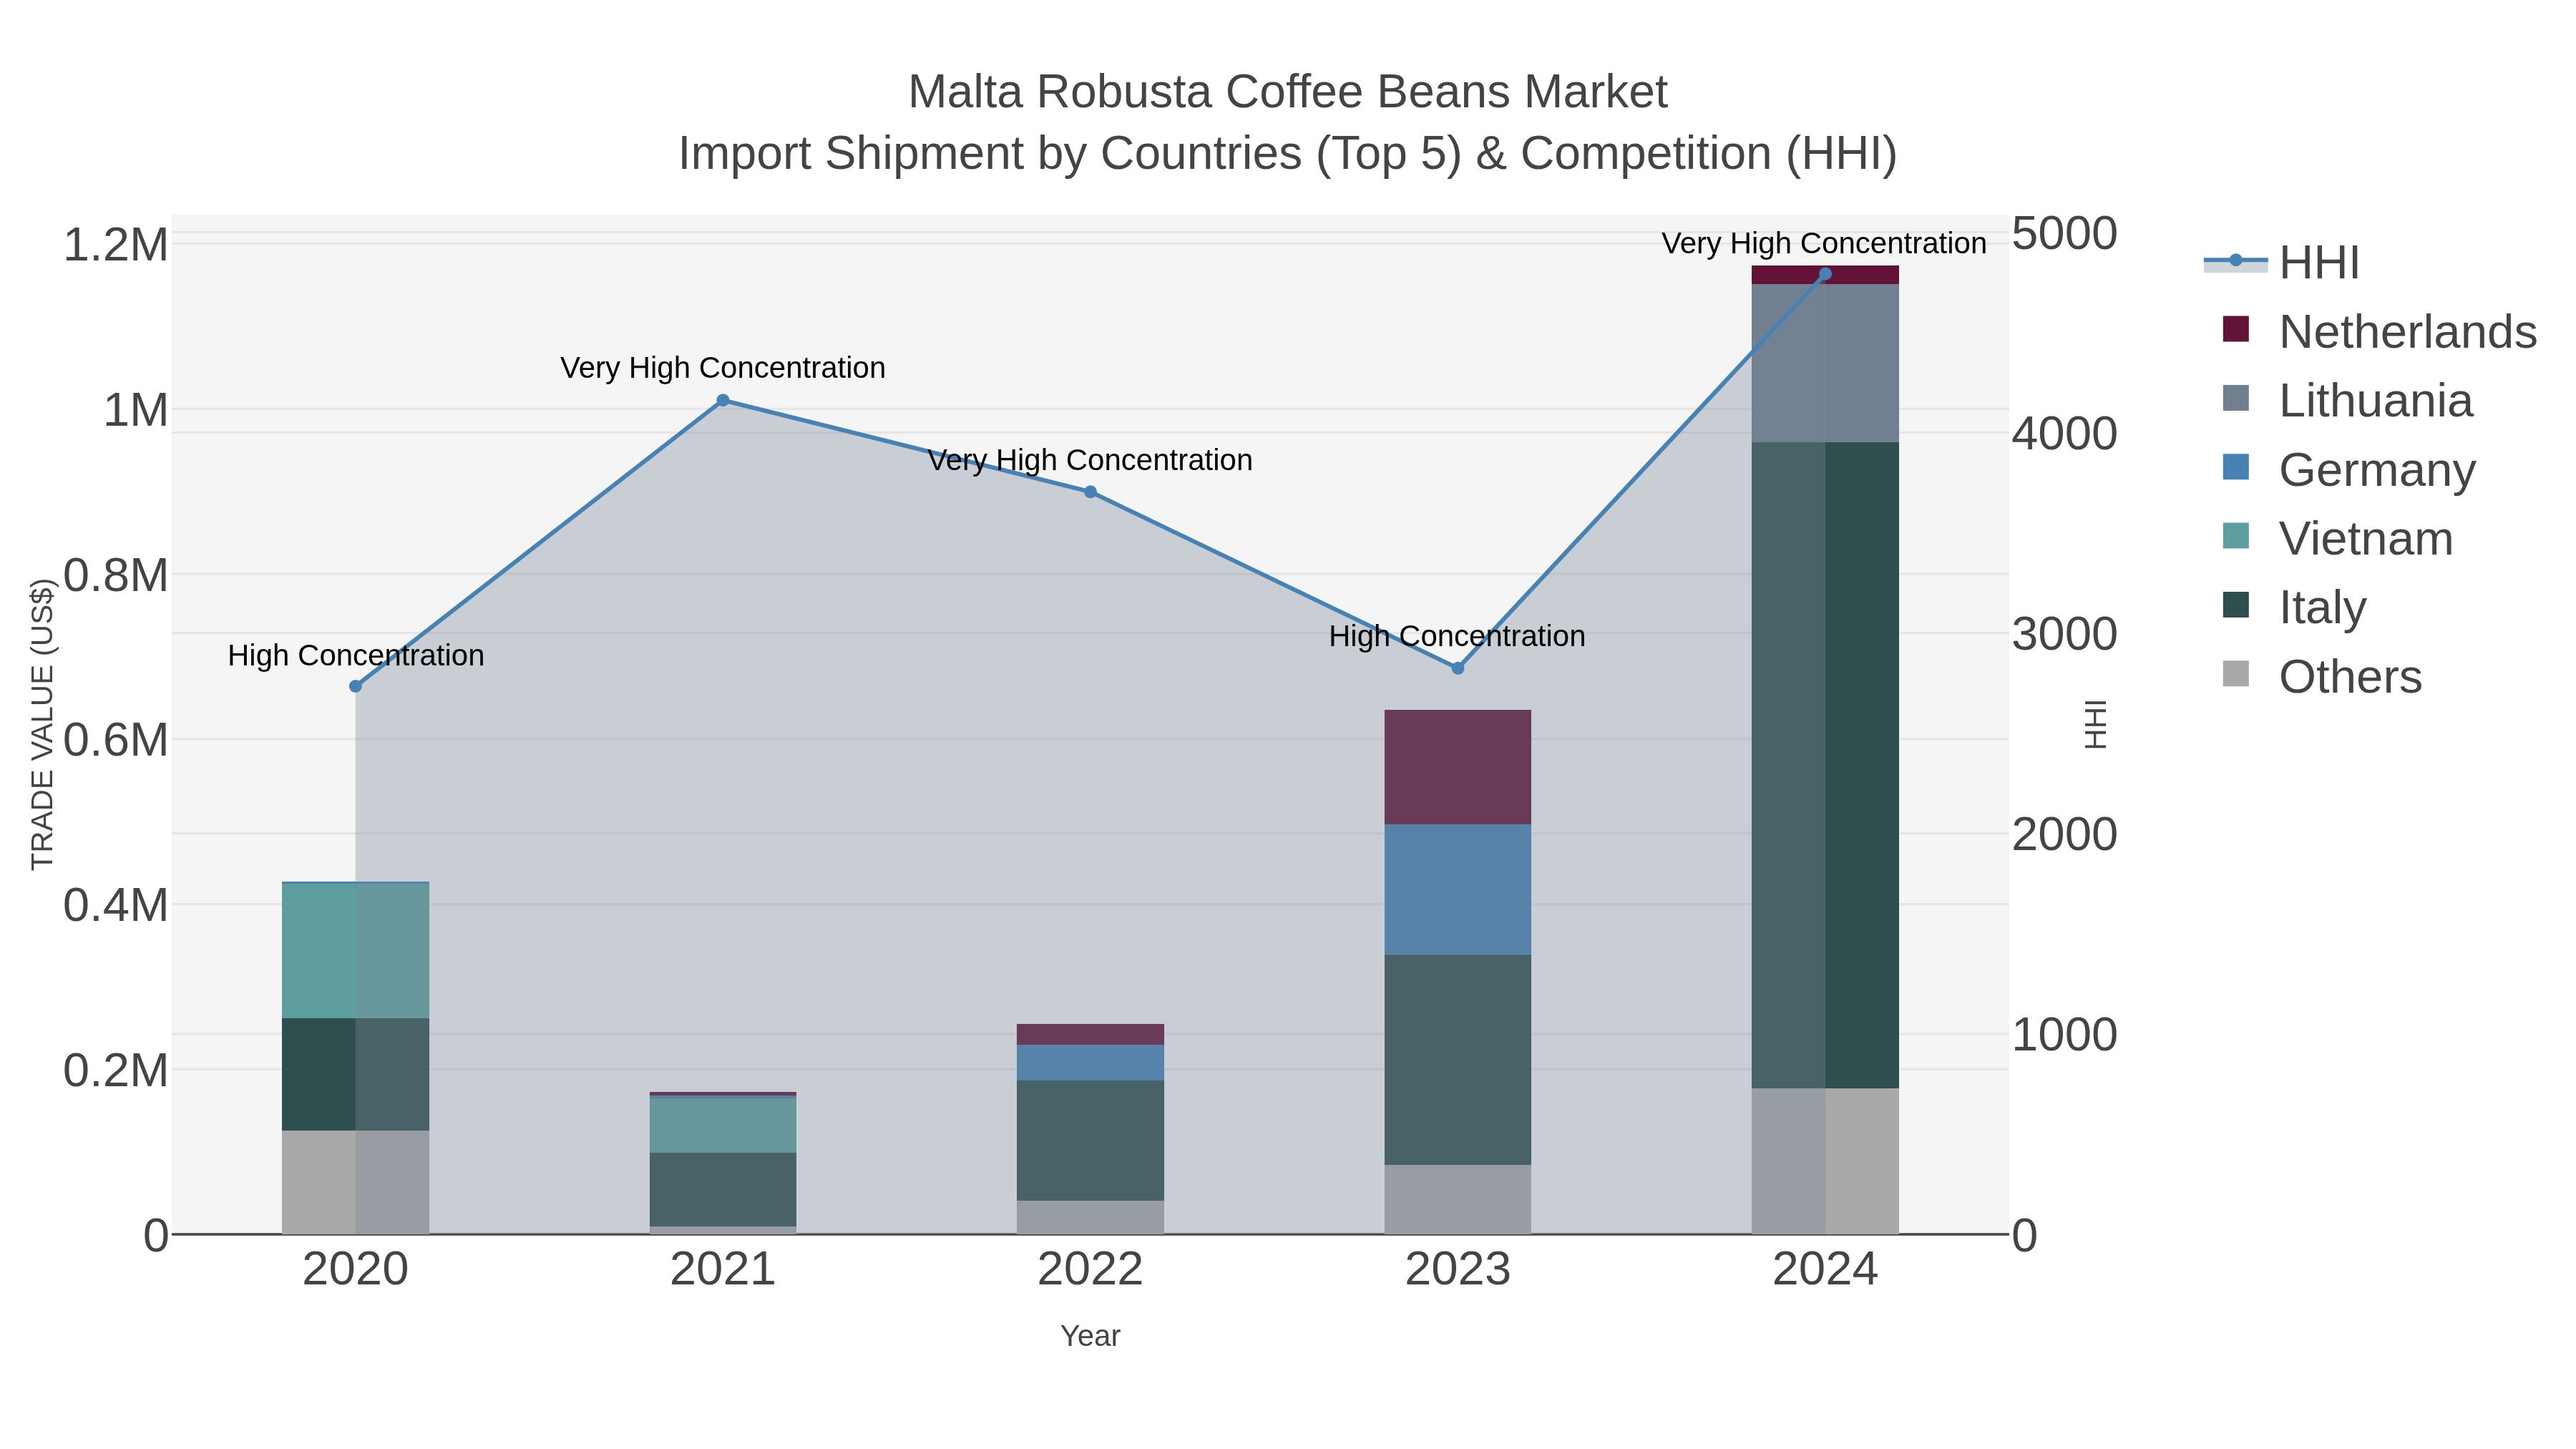This screenshot has width=2576, height=1449.
Task: Select the 2021 HHI data point
Action: [x=723, y=401]
